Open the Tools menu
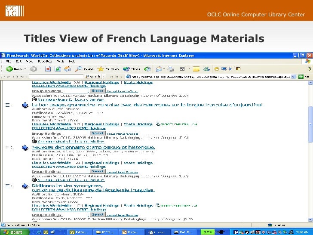Screen dimensions: 313x235 [60, 61]
